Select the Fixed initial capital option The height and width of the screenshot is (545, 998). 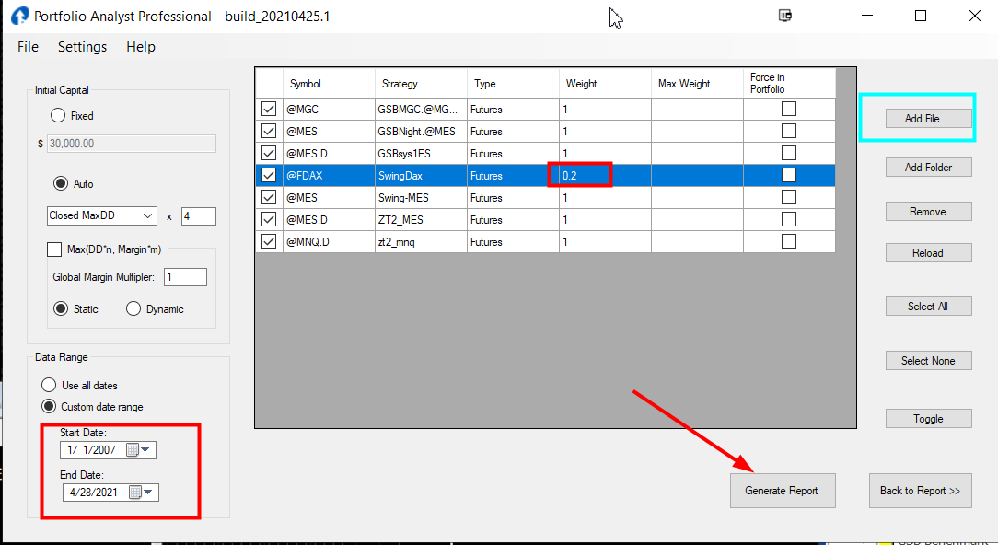58,116
